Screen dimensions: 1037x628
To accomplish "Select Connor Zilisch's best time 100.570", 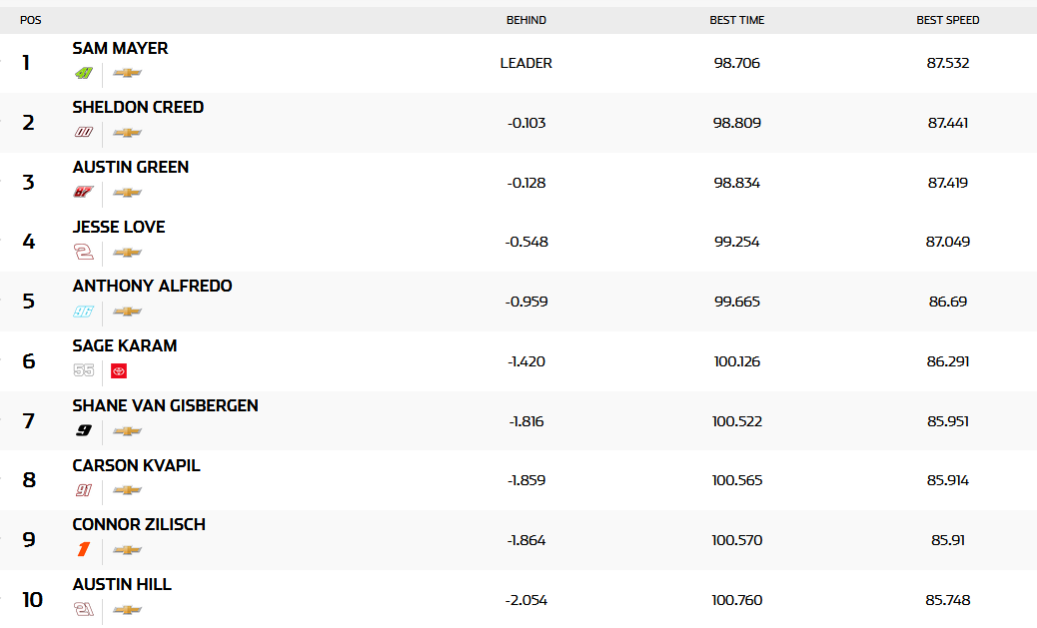I will pos(737,540).
